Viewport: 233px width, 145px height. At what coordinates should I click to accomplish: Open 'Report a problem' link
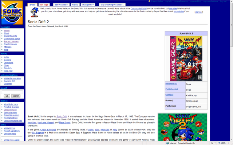point(12,131)
